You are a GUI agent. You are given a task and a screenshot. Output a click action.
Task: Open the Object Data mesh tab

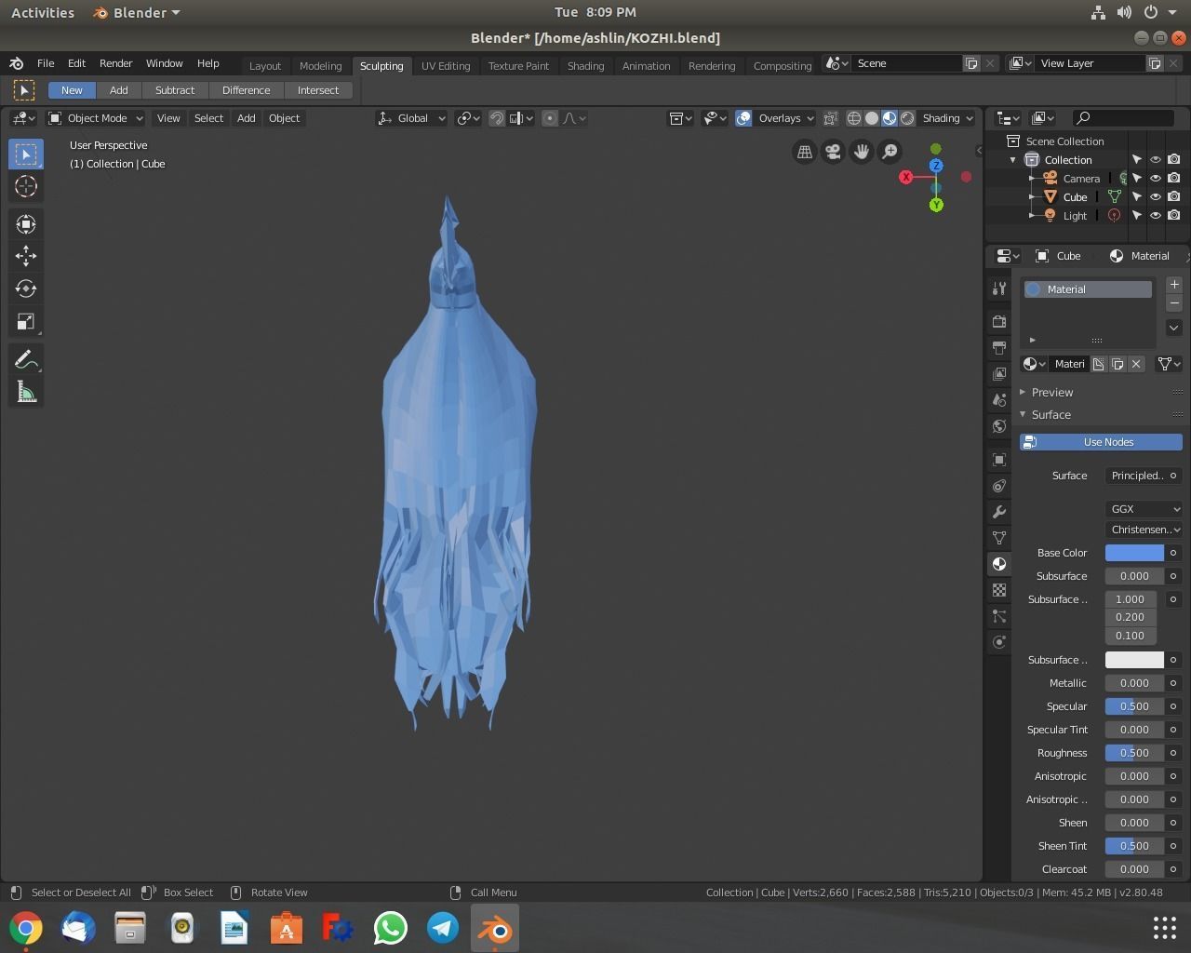point(999,538)
